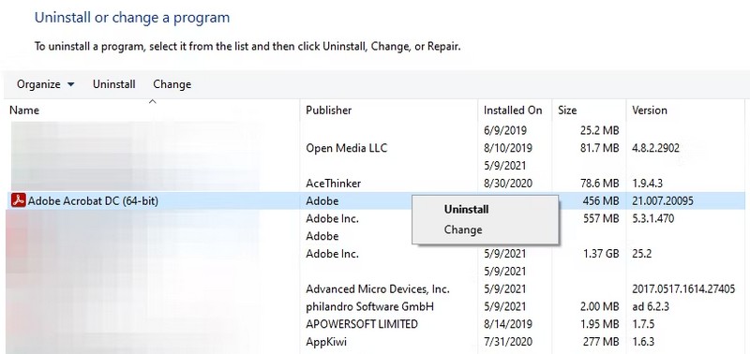Click the 81.7 MB size value

point(598,148)
